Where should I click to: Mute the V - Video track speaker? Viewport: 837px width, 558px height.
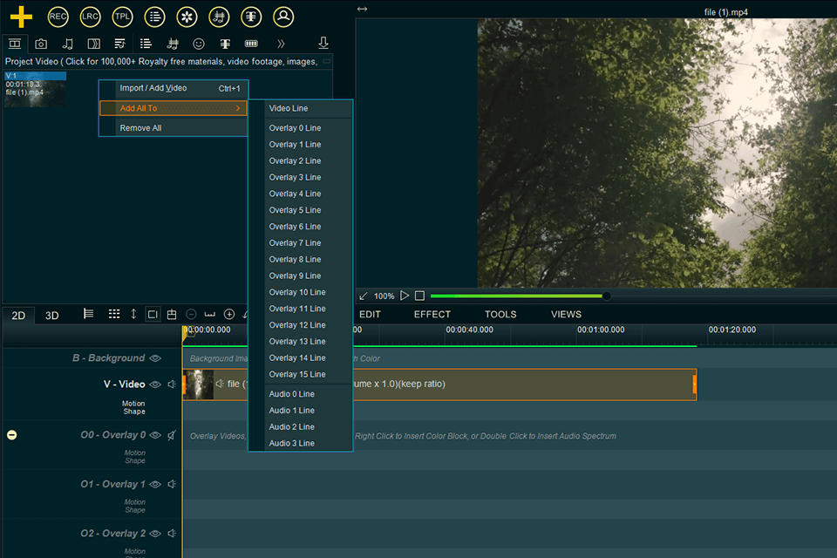[x=172, y=384]
